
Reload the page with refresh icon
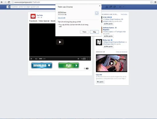(9, 2)
